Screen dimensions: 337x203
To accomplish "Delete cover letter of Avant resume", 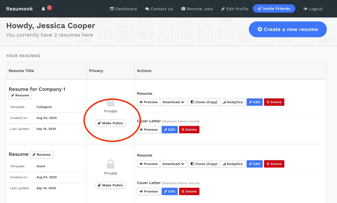I will (x=189, y=191).
